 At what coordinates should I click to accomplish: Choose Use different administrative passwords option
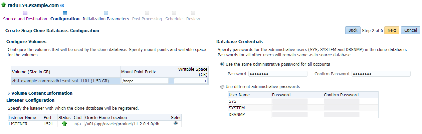(222, 87)
